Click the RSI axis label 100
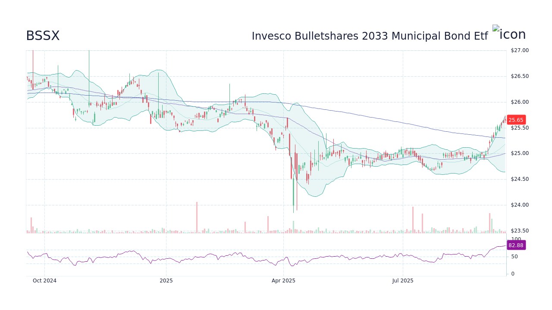Viewport: 552px width, 310px height. tap(516, 239)
